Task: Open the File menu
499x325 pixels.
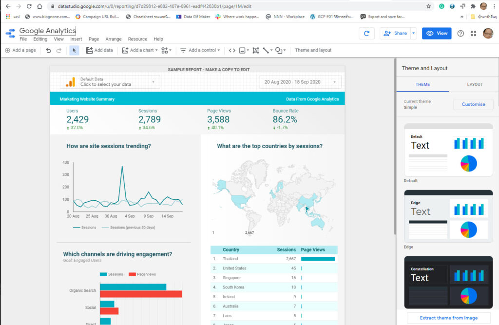Action: tap(23, 39)
